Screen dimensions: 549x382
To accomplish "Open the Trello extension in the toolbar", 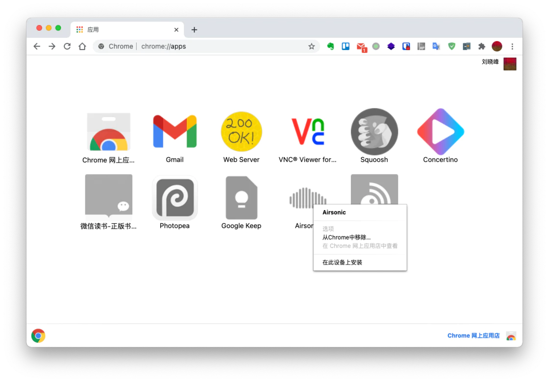I will 346,47.
